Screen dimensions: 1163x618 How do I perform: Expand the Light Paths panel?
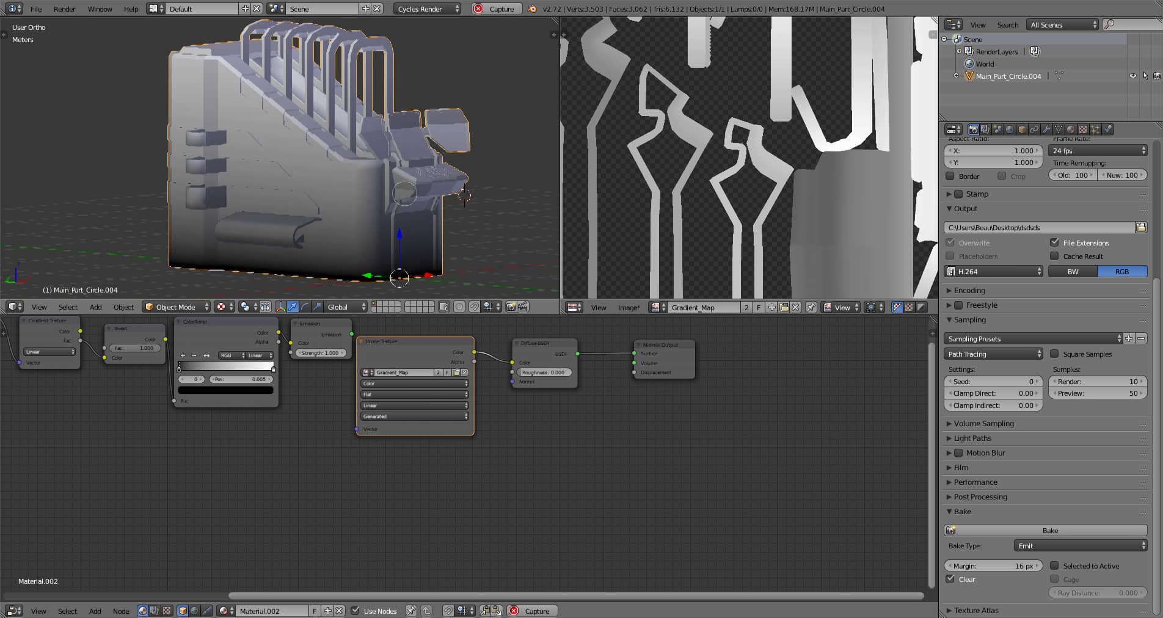click(969, 438)
